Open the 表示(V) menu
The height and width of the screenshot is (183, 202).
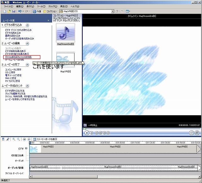click(30, 6)
